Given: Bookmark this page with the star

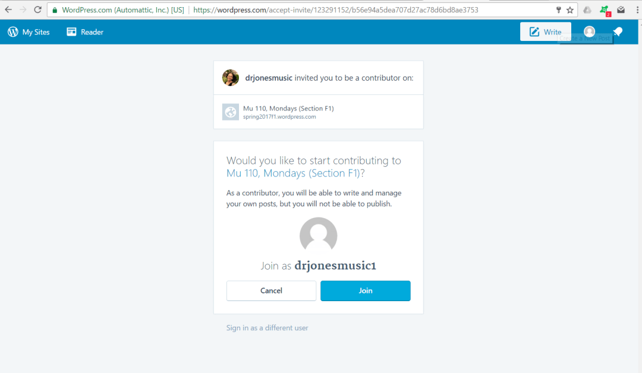Looking at the screenshot, I should [570, 10].
